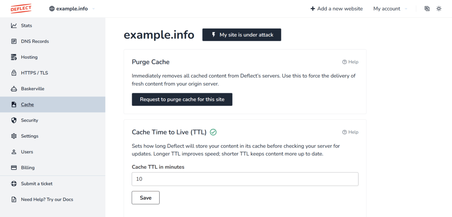Image resolution: width=452 pixels, height=217 pixels.
Task: Toggle light/dark theme with the sun icon
Action: click(438, 8)
